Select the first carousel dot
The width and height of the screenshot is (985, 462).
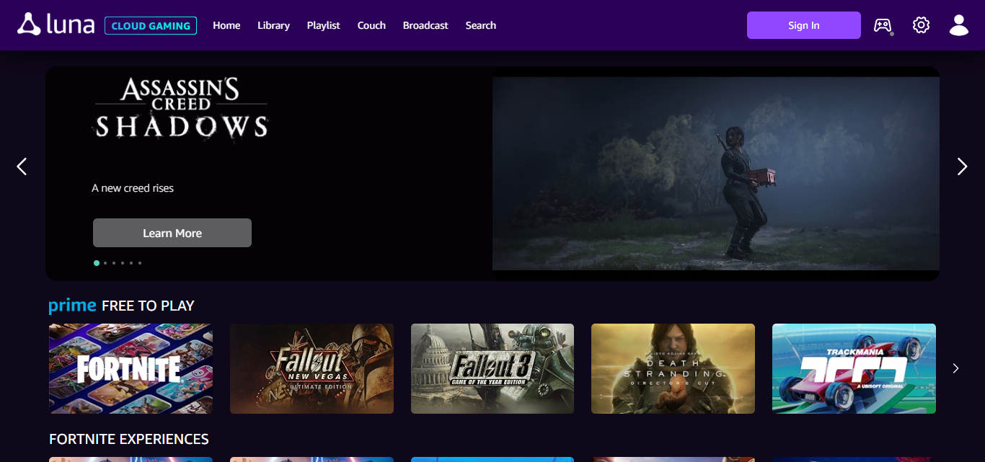97,263
